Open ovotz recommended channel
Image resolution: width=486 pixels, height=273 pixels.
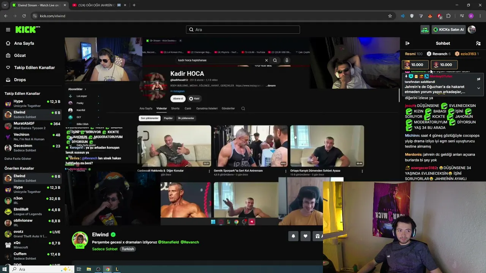[x=32, y=234]
